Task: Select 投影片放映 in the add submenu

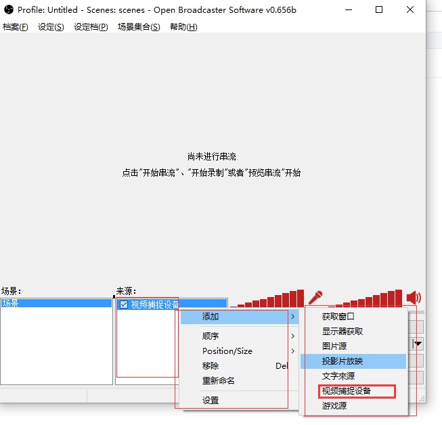Action: (x=353, y=361)
